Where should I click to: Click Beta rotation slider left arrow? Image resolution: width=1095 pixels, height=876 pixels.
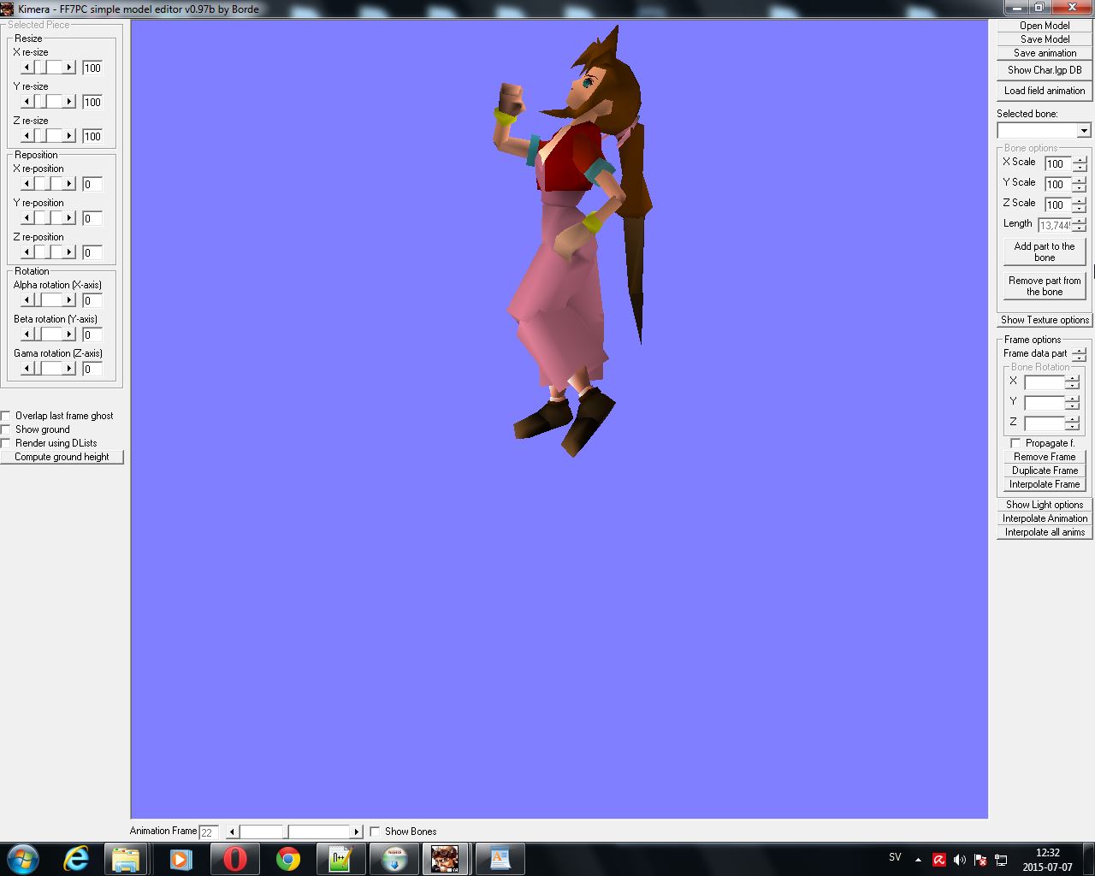pyautogui.click(x=27, y=334)
